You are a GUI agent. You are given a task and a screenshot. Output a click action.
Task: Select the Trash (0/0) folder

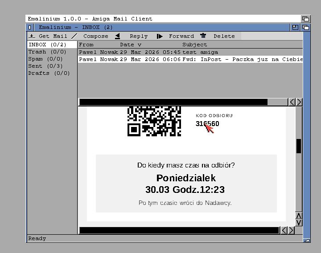pyautogui.click(x=52, y=52)
